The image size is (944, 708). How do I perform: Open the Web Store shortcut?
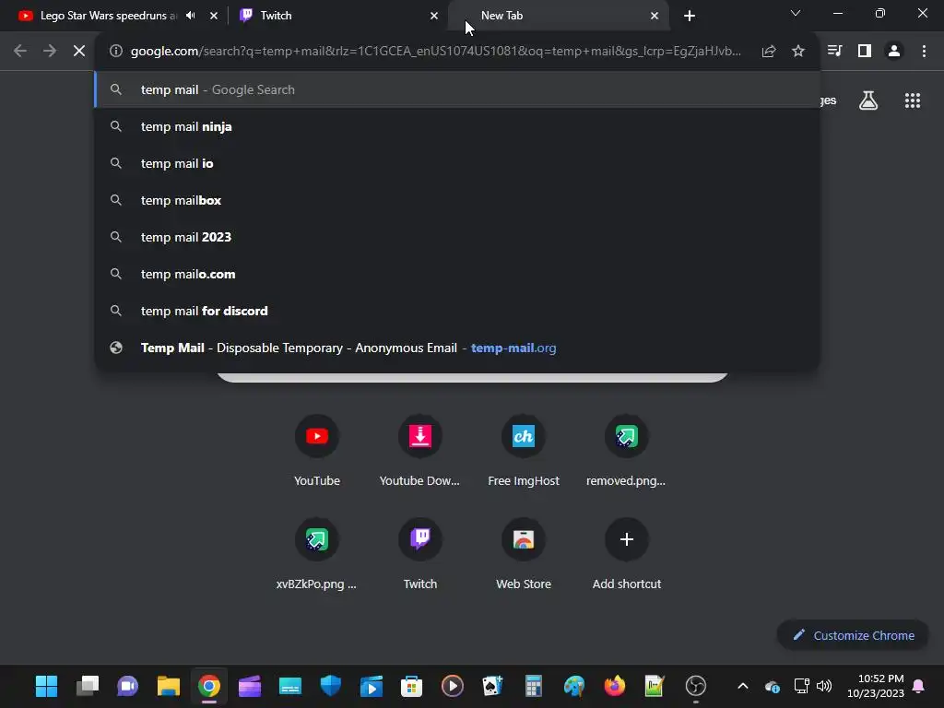tap(524, 553)
